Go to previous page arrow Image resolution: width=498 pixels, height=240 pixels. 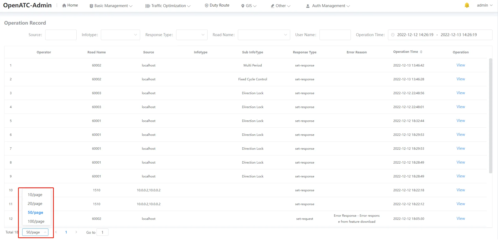coord(56,232)
